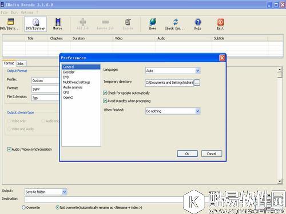Switch to the Format tab
Image resolution: width=286 pixels, height=214 pixels.
pos(9,63)
